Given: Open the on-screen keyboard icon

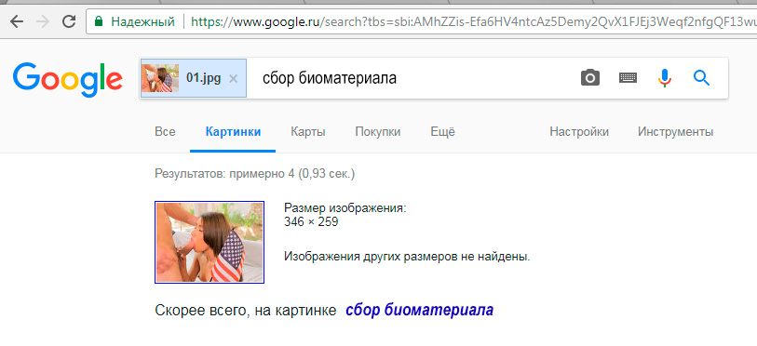Looking at the screenshot, I should (x=628, y=78).
